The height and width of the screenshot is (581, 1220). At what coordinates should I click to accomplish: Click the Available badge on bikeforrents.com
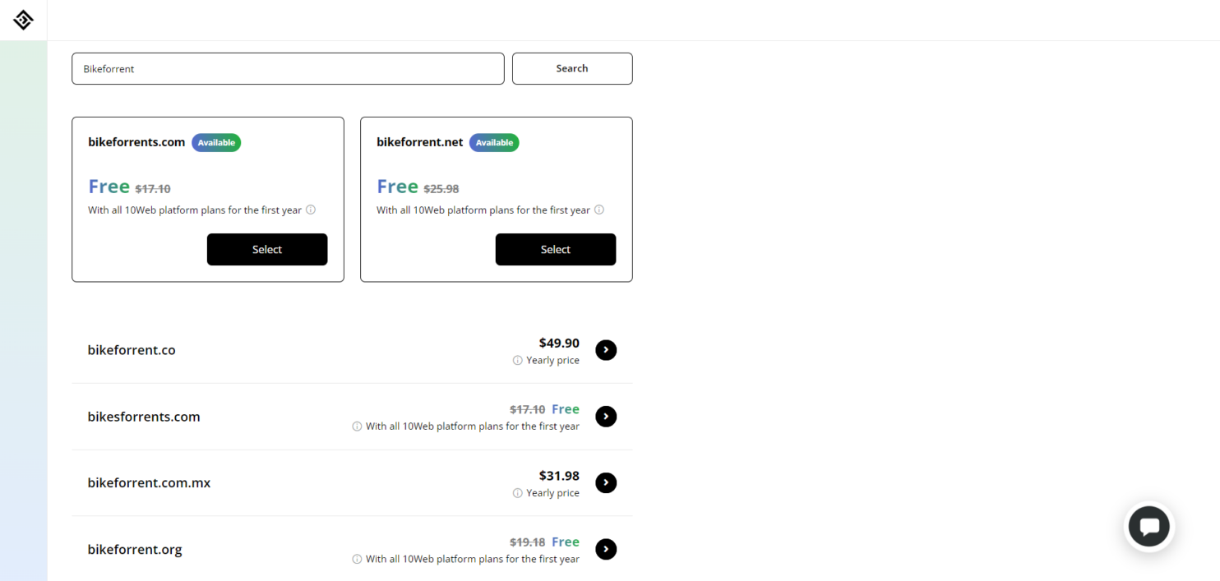click(x=216, y=142)
